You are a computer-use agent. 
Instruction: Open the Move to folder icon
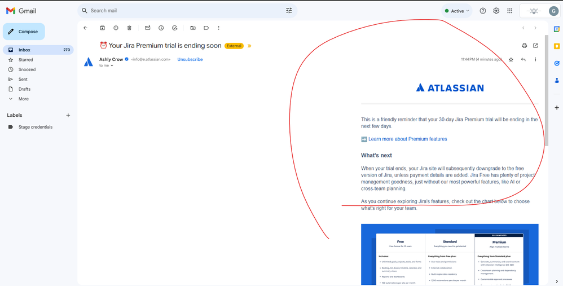193,28
